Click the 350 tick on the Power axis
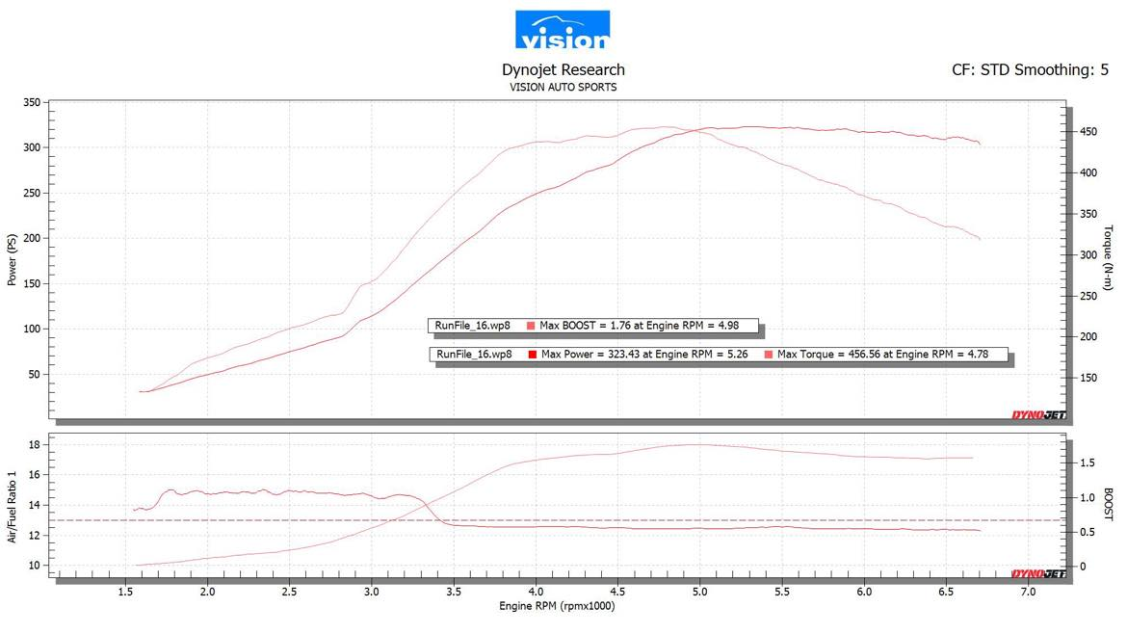 coord(31,102)
